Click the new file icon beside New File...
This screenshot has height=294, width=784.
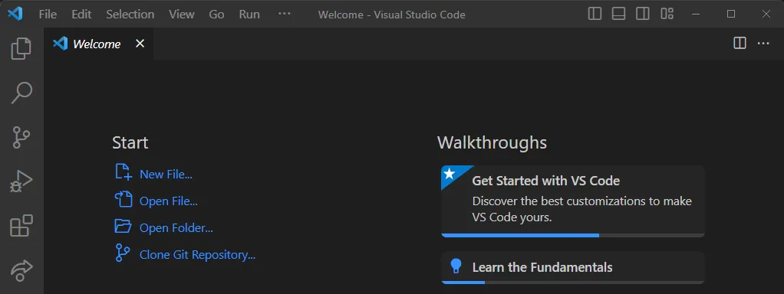point(123,171)
